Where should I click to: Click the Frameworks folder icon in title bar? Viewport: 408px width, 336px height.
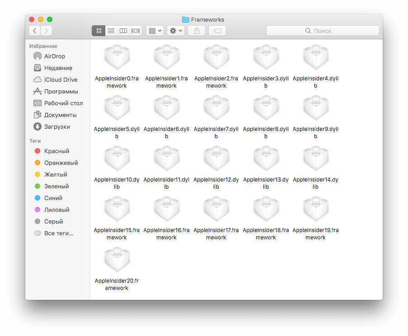point(186,19)
